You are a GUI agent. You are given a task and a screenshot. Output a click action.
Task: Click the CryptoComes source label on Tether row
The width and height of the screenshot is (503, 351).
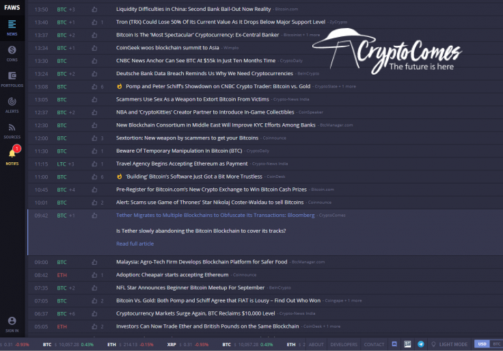coord(332,215)
